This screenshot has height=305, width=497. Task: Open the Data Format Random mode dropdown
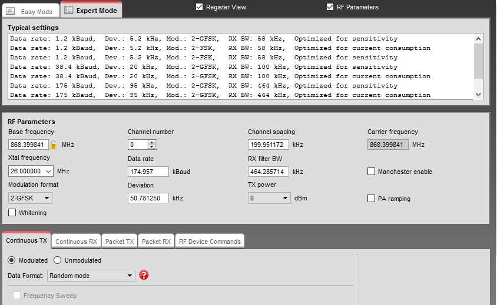tap(91, 276)
